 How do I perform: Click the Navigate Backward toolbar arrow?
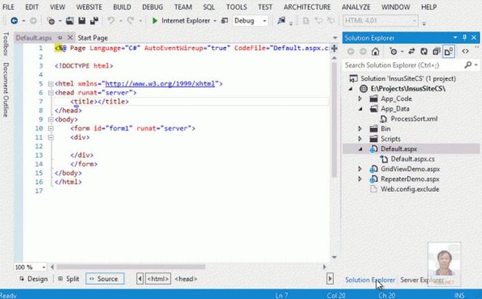(14, 20)
